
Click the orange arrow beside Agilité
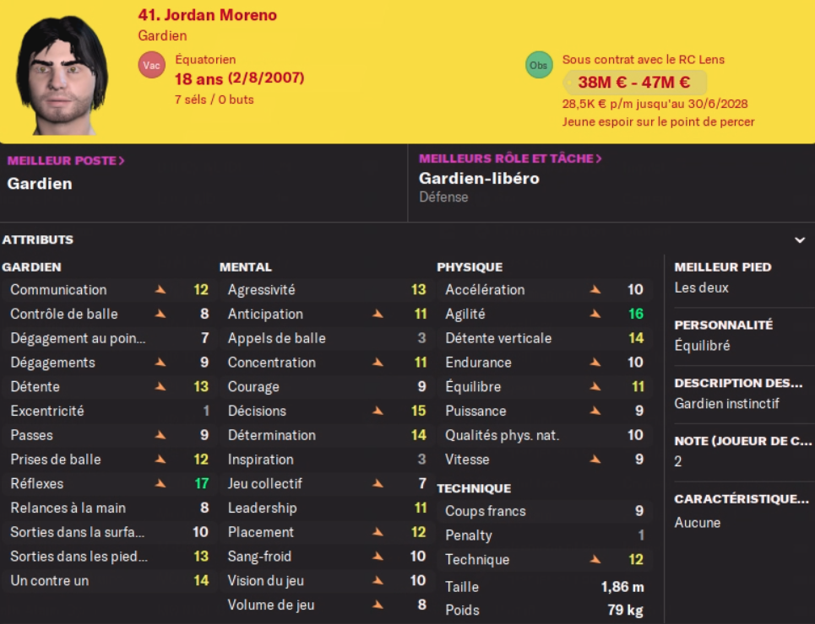pos(595,315)
